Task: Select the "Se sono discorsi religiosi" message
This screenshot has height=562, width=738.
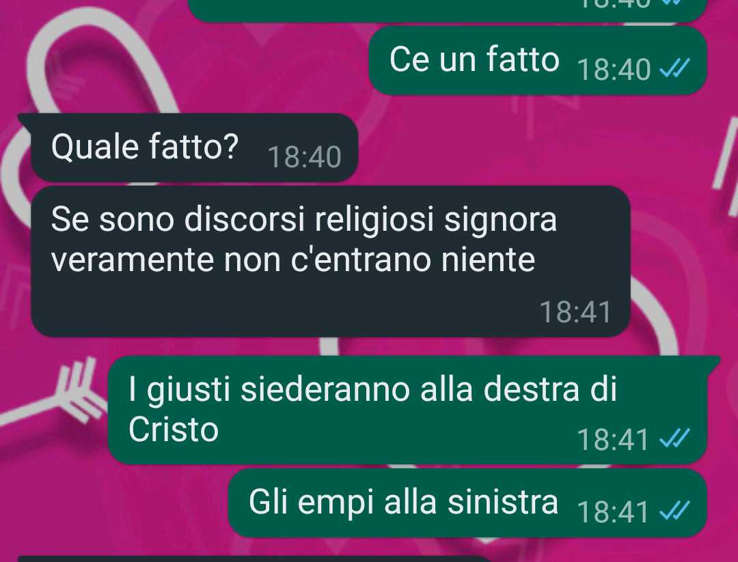Action: coord(331,261)
